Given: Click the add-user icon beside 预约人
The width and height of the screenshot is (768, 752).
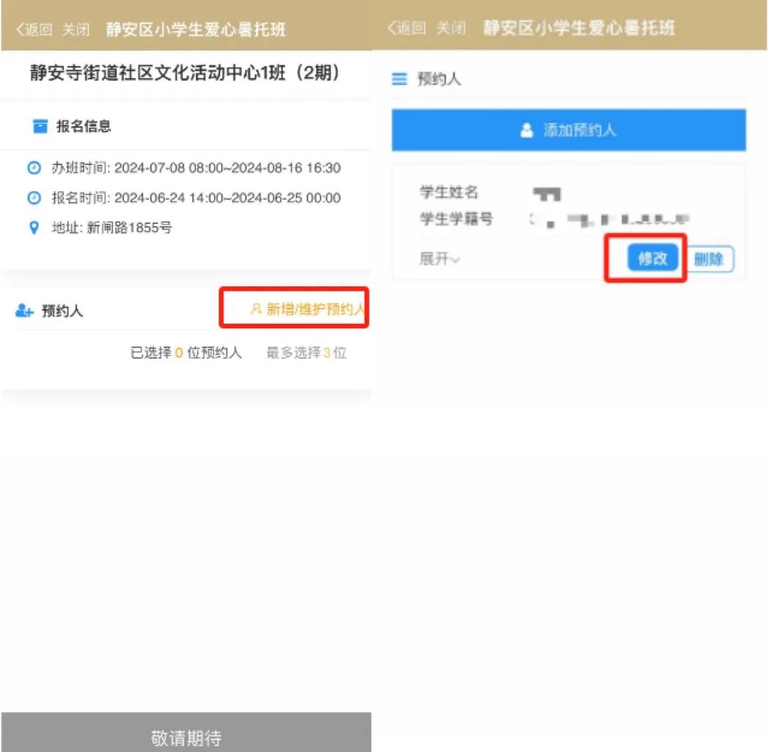Looking at the screenshot, I should tap(24, 311).
